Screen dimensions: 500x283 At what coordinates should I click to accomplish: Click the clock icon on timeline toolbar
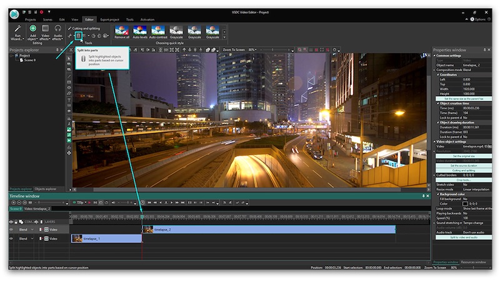tap(142, 202)
